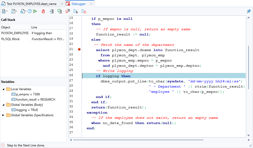This screenshot has height=148, width=253.
Task: Click the red Step Out icon
Action: click(68, 11)
